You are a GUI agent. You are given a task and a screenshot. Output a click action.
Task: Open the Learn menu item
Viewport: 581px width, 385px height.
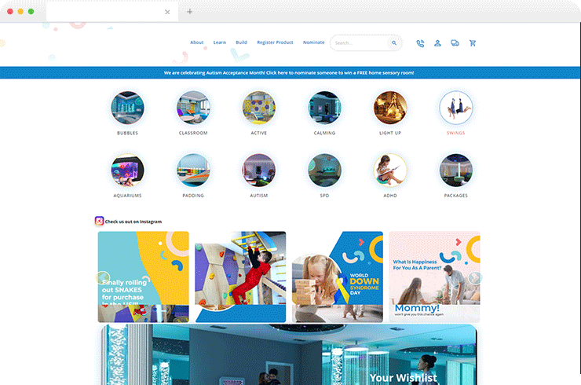[x=219, y=42]
